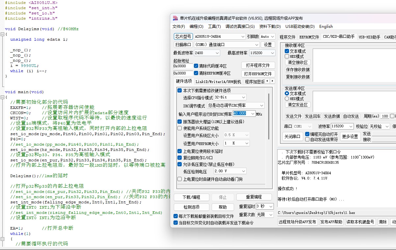Collapse the Delay1ms function fold marker
This screenshot has width=396, height=250.
[x=2, y=34]
